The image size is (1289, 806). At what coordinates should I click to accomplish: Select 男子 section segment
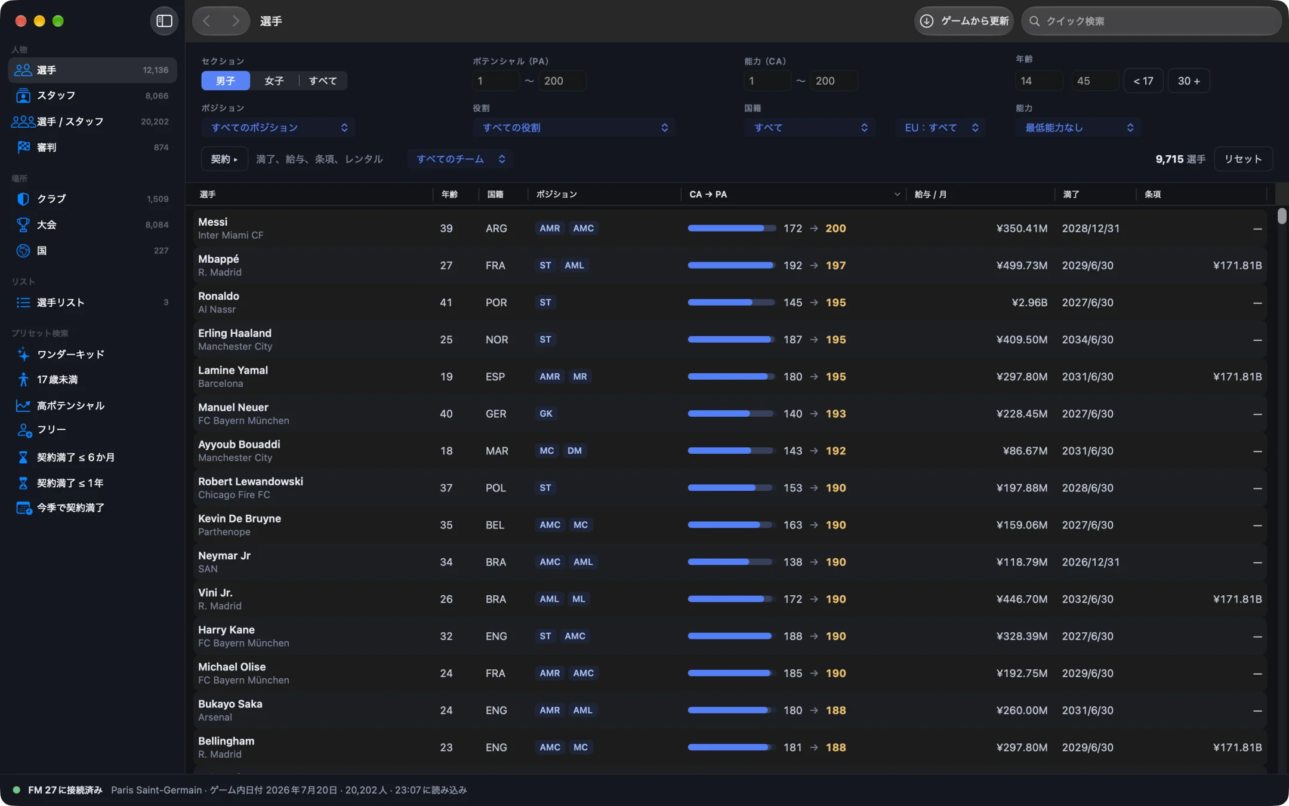tap(226, 81)
